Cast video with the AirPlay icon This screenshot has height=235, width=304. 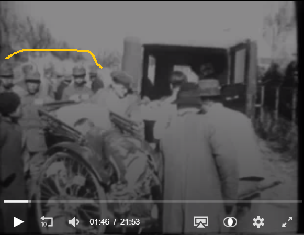[x=201, y=222]
